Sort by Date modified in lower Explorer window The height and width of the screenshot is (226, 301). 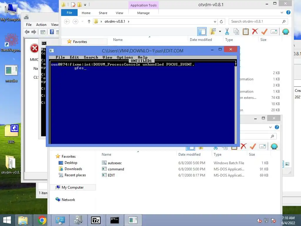pos(189,154)
